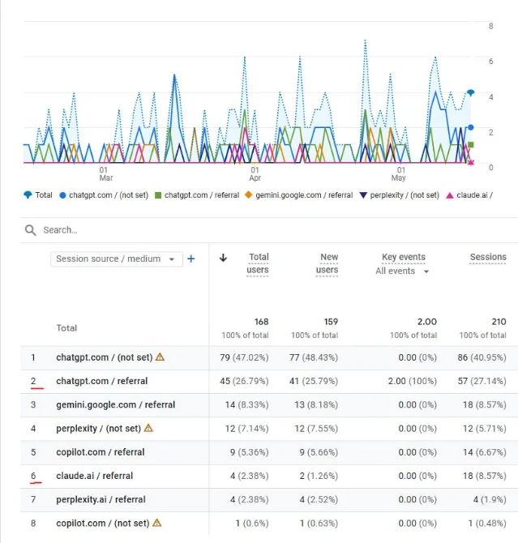Toggle chatgpt.com / (not set) legend label

coord(109,195)
